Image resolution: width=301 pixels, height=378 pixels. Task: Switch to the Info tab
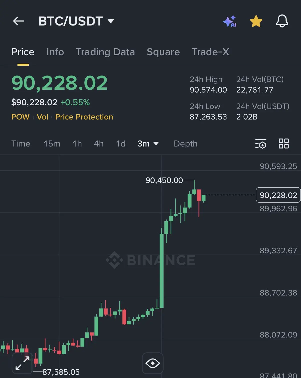pyautogui.click(x=55, y=52)
